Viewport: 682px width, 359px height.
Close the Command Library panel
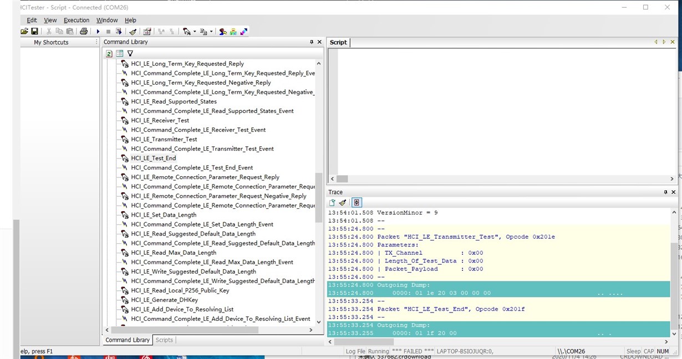pos(319,42)
